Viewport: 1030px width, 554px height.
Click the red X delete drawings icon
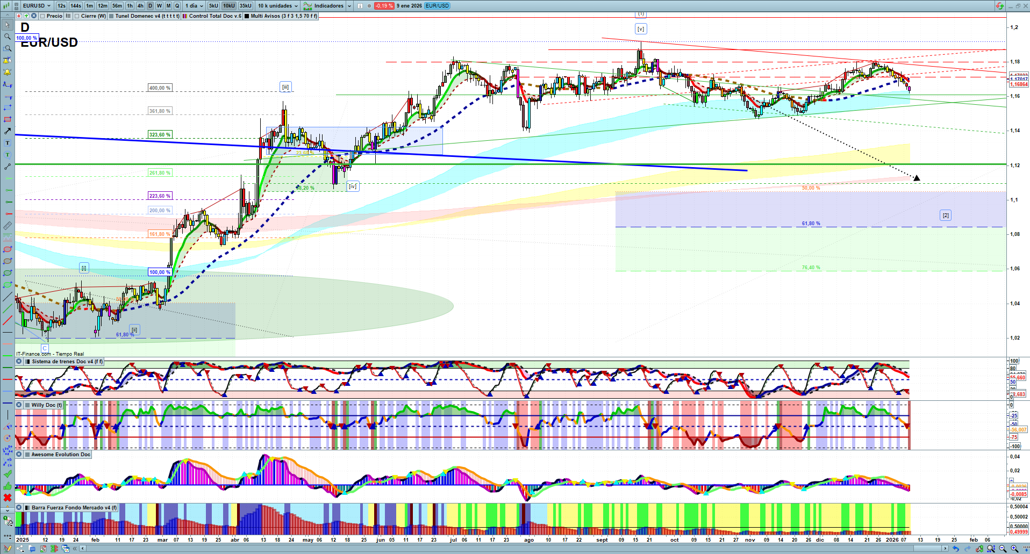click(x=8, y=498)
